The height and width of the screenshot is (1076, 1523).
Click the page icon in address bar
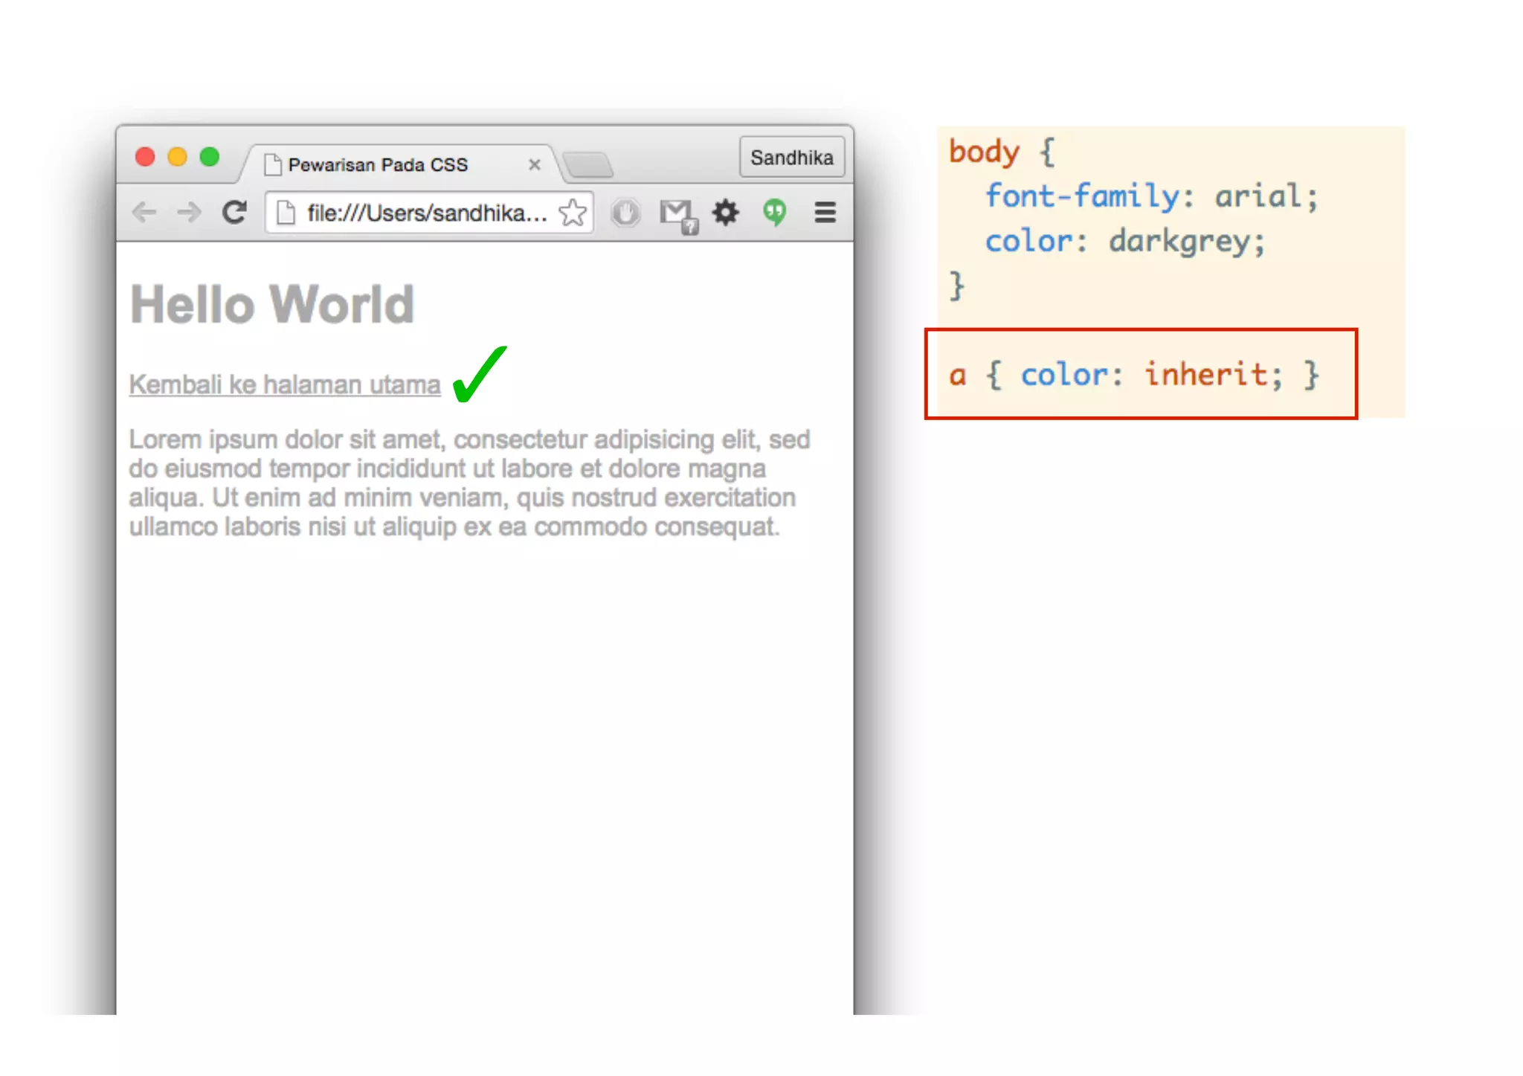[x=286, y=213]
